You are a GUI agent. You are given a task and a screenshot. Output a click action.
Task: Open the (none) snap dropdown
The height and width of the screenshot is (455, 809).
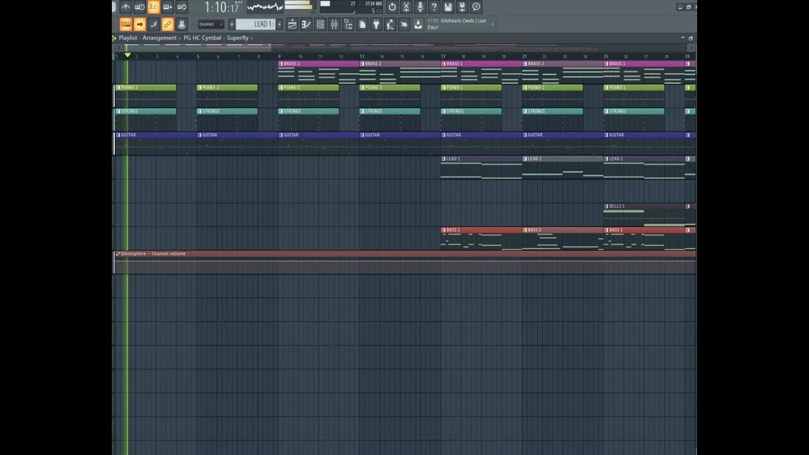coord(211,24)
